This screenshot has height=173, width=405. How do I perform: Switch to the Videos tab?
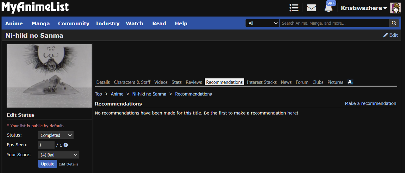pyautogui.click(x=161, y=82)
